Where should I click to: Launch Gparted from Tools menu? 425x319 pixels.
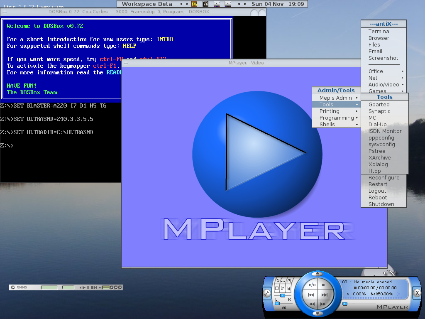[x=385, y=104]
